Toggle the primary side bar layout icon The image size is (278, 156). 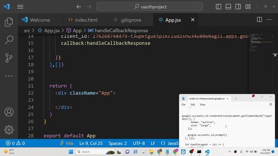tap(218, 7)
